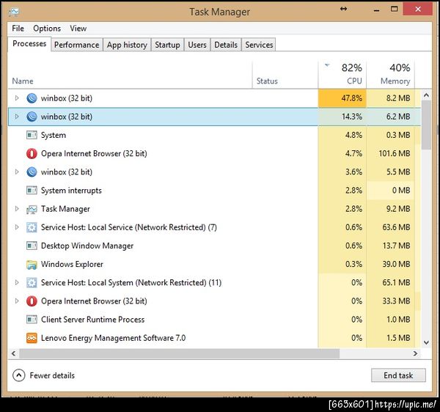The width and height of the screenshot is (440, 412).
Task: Expand Service Host: Local Service (7)
Action: [x=17, y=227]
